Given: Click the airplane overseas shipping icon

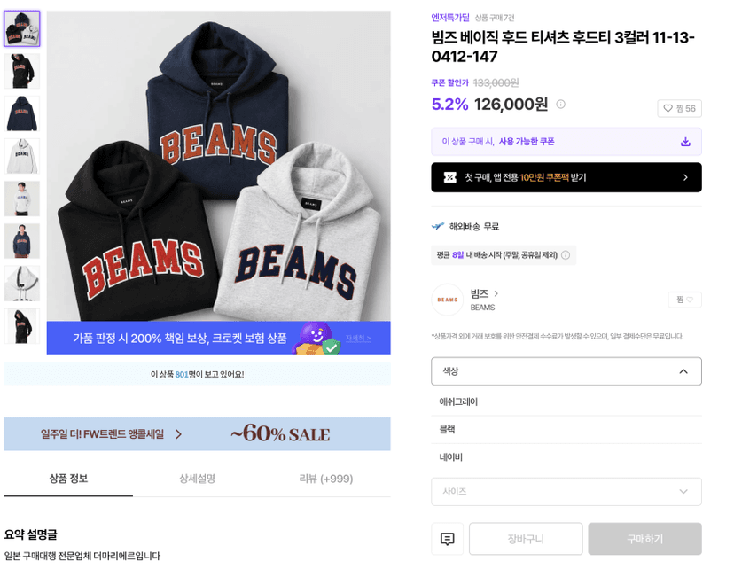Looking at the screenshot, I should click(x=438, y=227).
